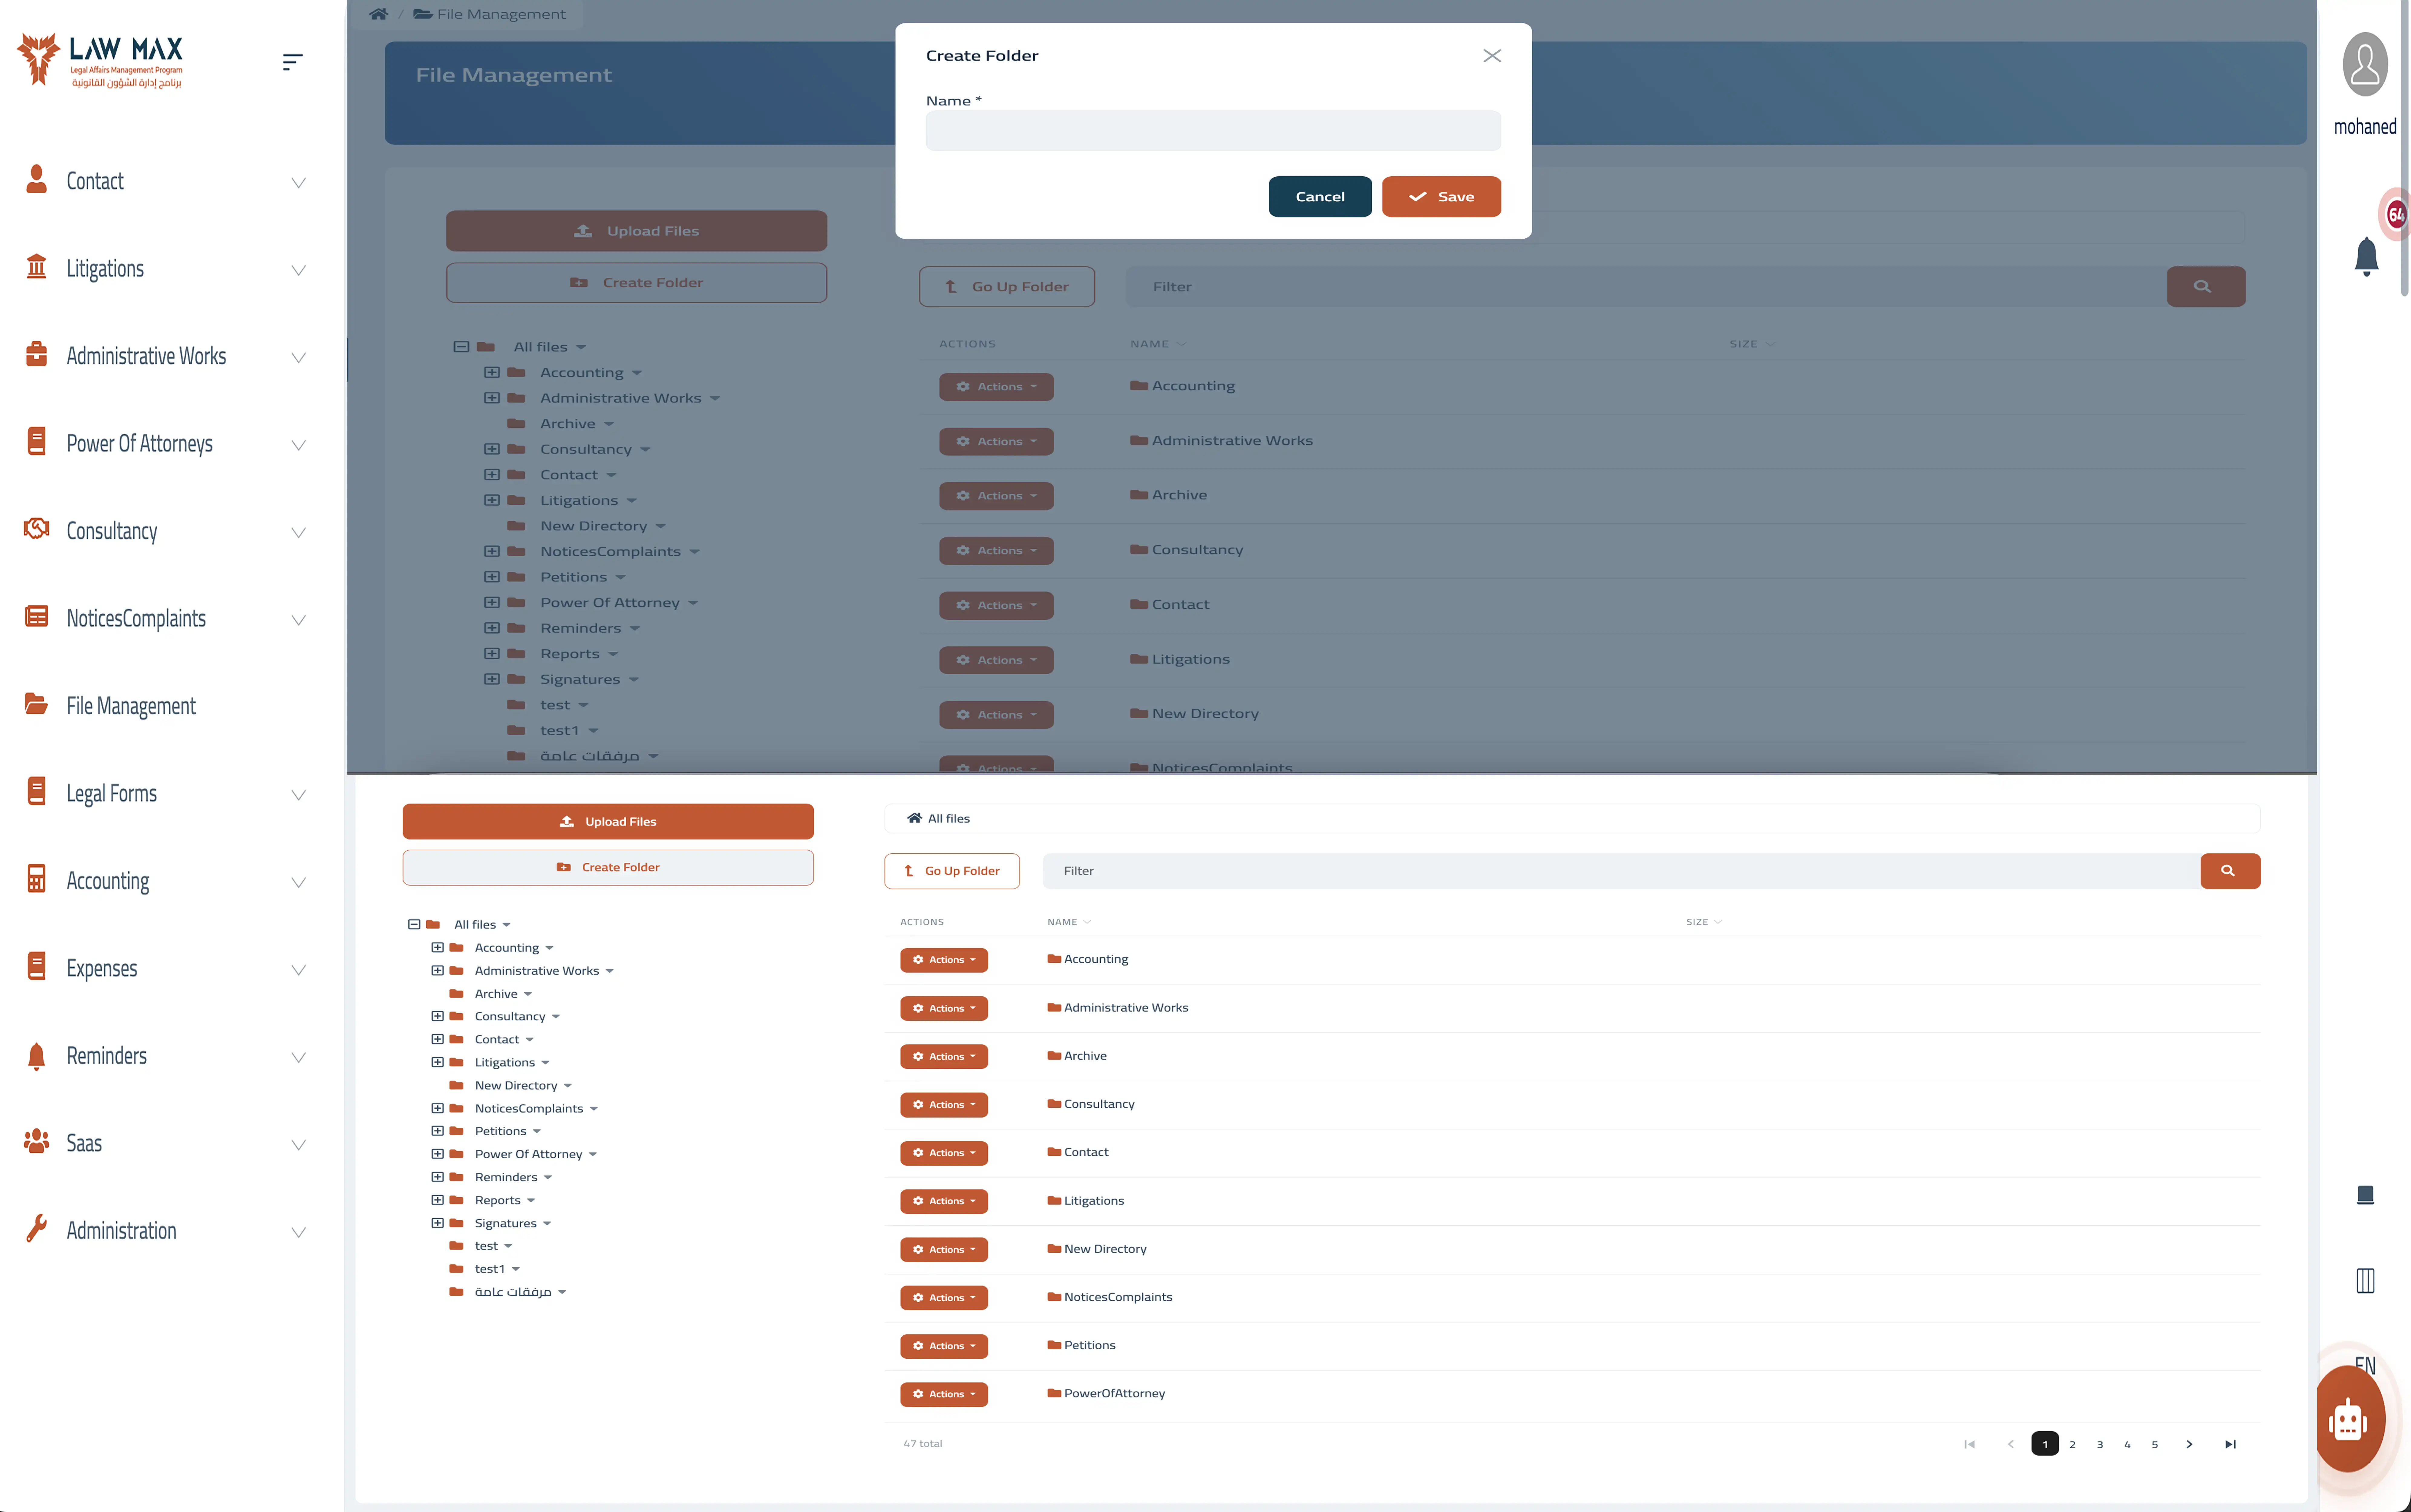Screen dimensions: 2411x1512
Task: Click the Saas users group icon
Action: click(36, 1141)
